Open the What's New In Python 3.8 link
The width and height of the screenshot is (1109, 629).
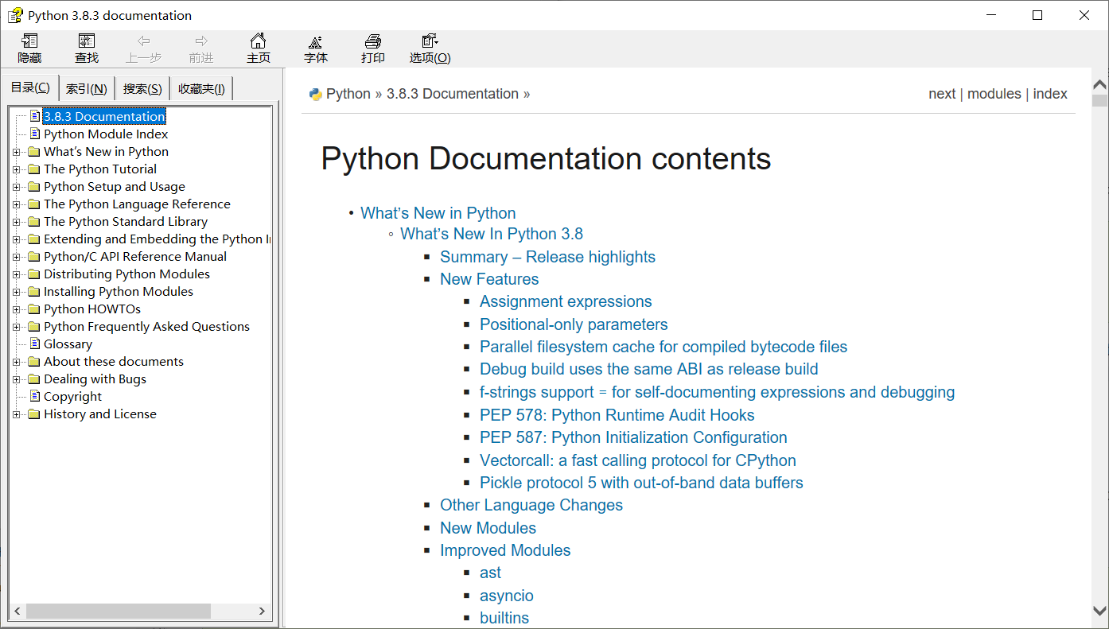coord(491,233)
